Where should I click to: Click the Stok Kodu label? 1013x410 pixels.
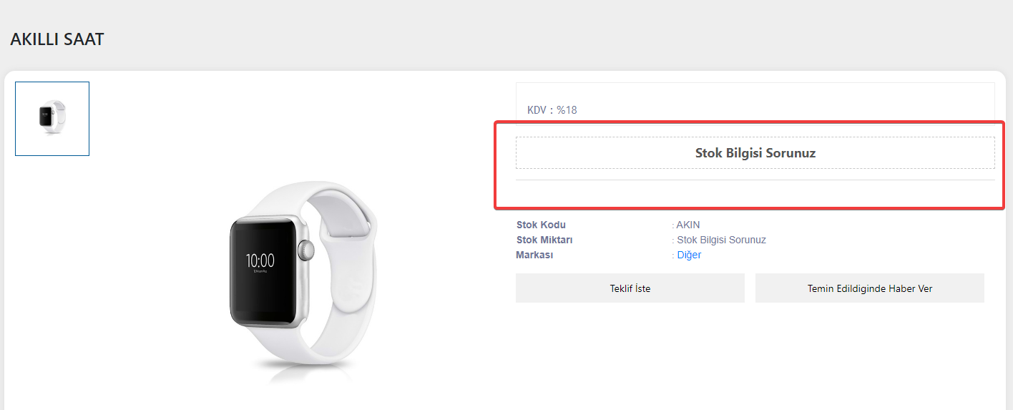(x=541, y=225)
